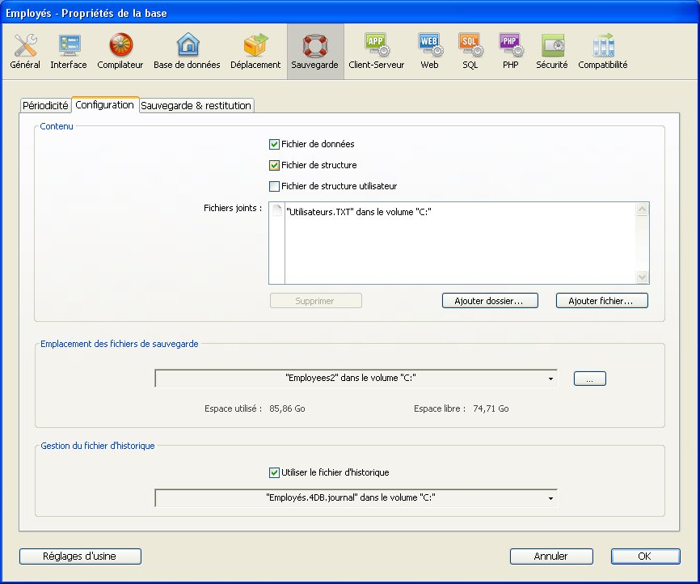Image resolution: width=700 pixels, height=584 pixels.
Task: Show the Web settings page
Action: (x=429, y=51)
